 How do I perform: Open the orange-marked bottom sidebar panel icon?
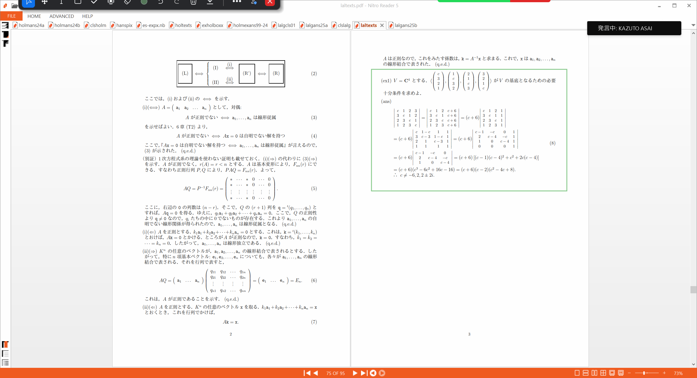click(x=5, y=344)
